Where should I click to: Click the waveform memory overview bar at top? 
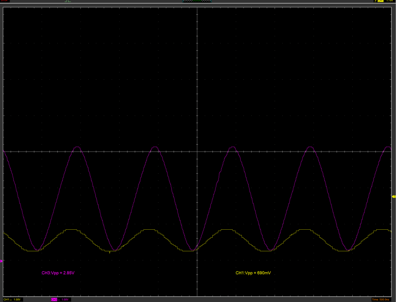point(197,2)
